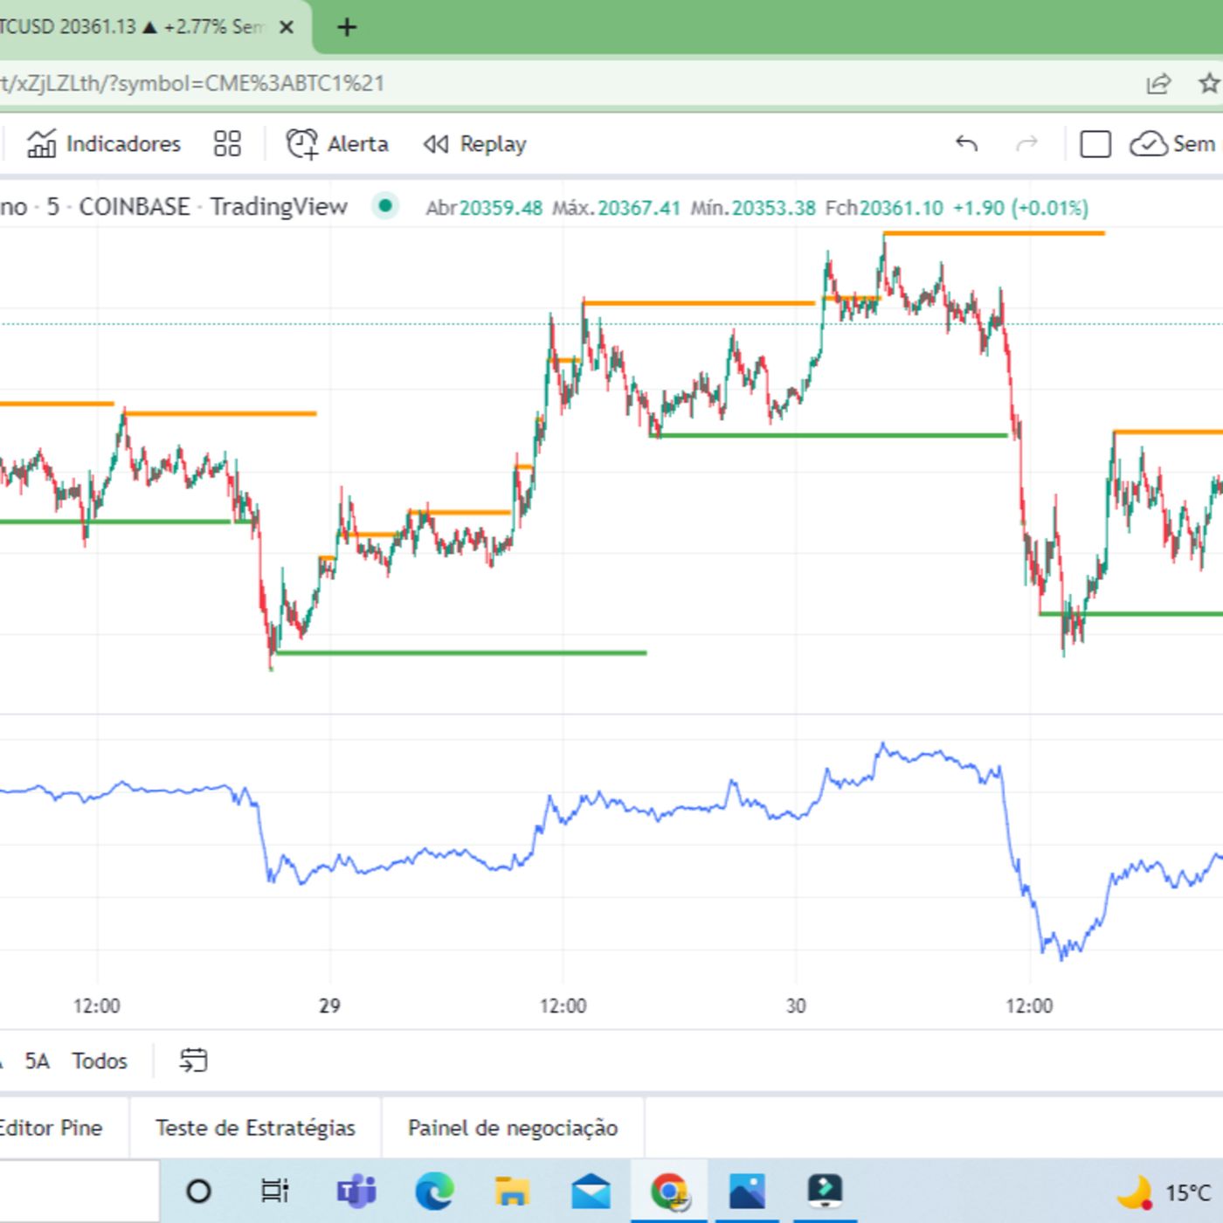Switch to the Editor Pine tab

(51, 1128)
